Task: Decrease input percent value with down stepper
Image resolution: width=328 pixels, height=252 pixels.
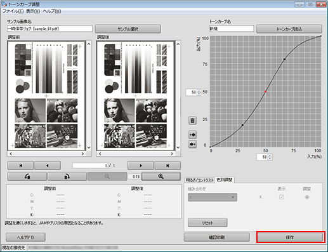Action: [270, 159]
